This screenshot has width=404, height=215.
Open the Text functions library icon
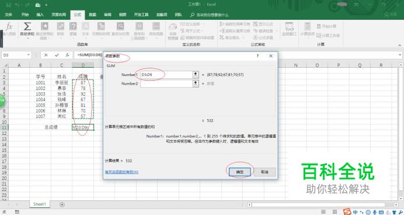point(85,26)
